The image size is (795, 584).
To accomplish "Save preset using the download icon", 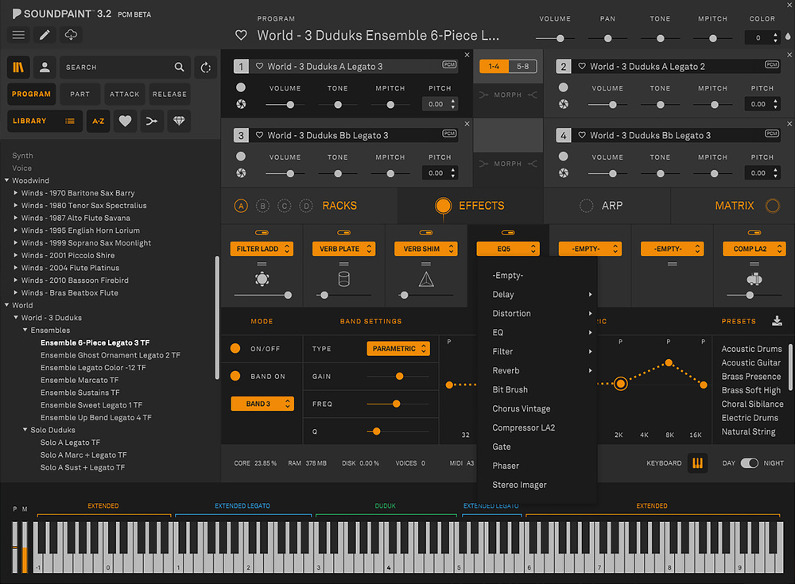I will (x=777, y=321).
